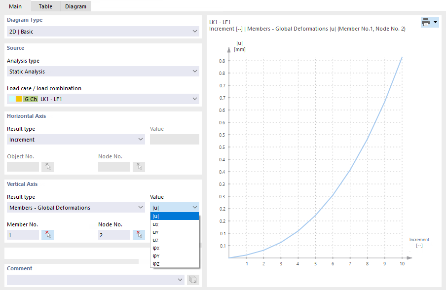
Task: Click the copy icon next to Comment field
Action: [x=193, y=279]
